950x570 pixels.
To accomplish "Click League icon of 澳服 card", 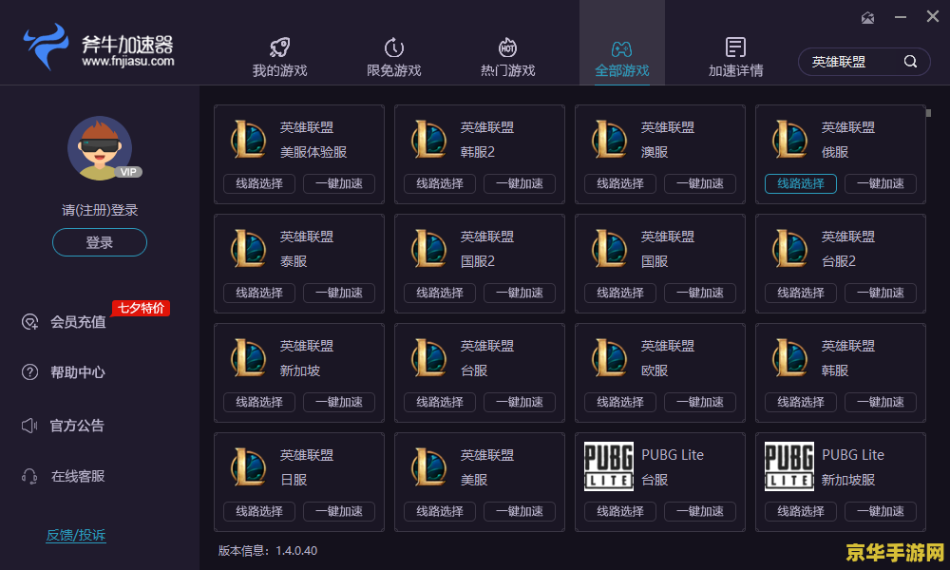I will [610, 139].
